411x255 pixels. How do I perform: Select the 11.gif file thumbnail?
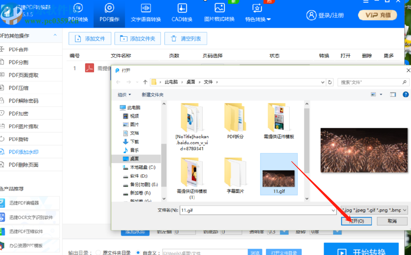pos(279,175)
